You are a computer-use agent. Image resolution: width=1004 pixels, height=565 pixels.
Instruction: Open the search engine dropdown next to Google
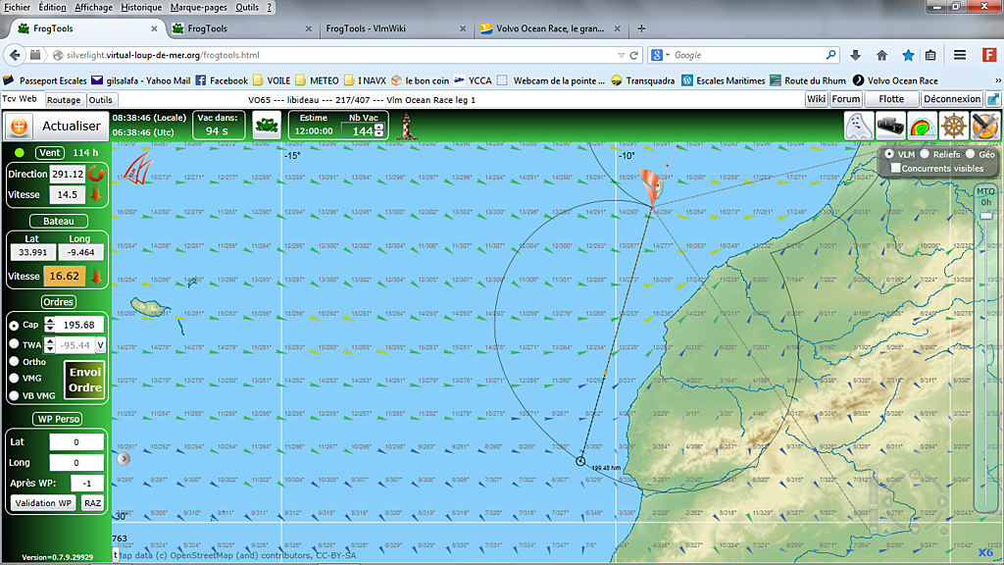667,55
